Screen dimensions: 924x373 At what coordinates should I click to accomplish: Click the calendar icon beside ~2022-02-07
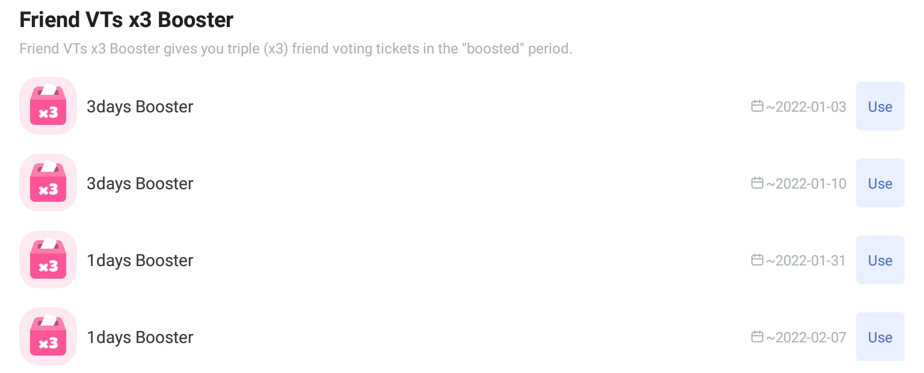(757, 337)
